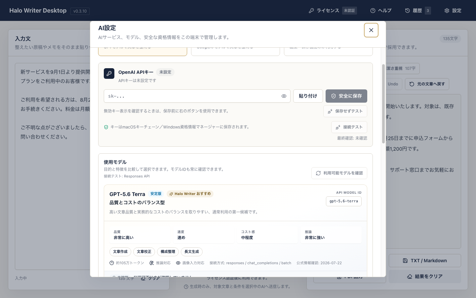Click the 安全に保存 button
This screenshot has height=298, width=476.
(x=346, y=96)
